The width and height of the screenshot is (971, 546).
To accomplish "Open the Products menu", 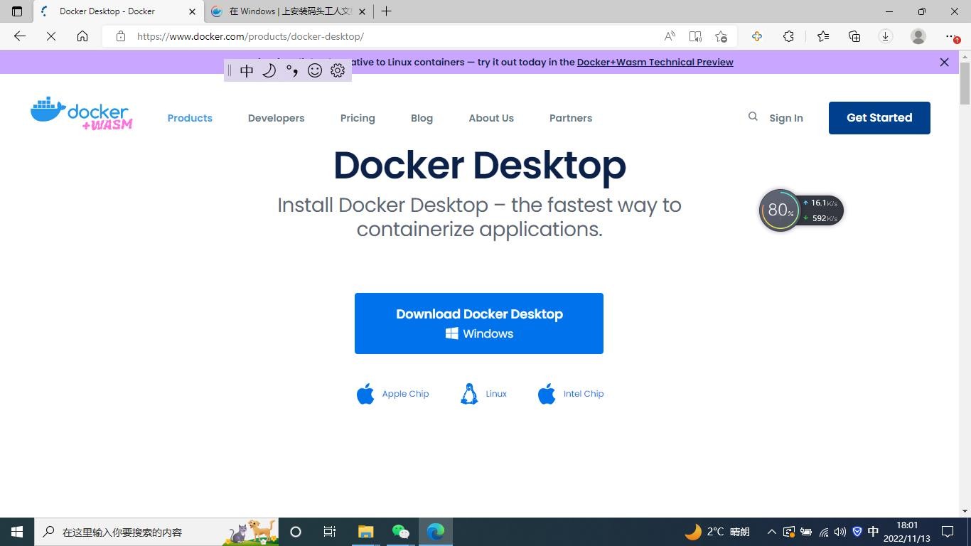I will pyautogui.click(x=190, y=118).
